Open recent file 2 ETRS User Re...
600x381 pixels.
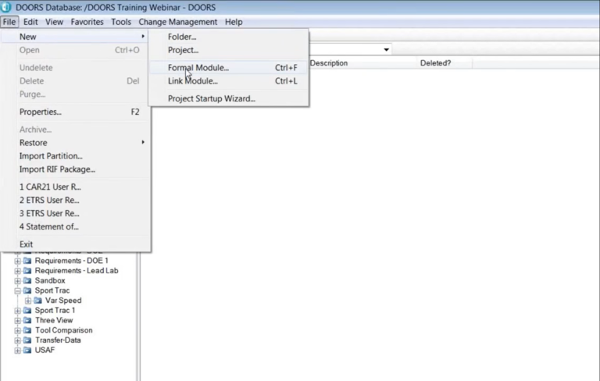coord(75,200)
